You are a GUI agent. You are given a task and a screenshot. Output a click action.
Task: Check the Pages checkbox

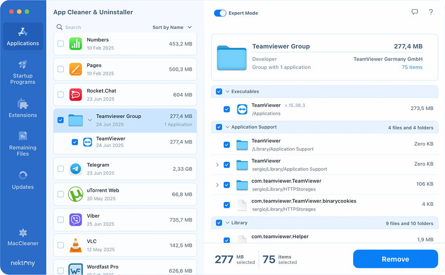[x=61, y=69]
